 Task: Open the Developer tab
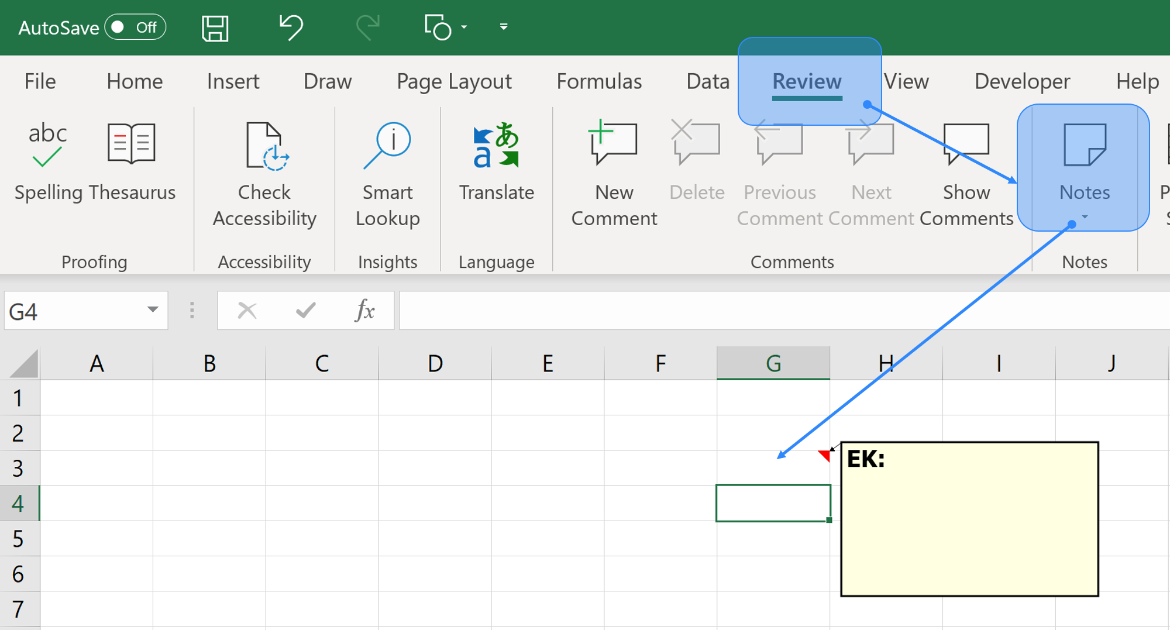tap(1021, 81)
